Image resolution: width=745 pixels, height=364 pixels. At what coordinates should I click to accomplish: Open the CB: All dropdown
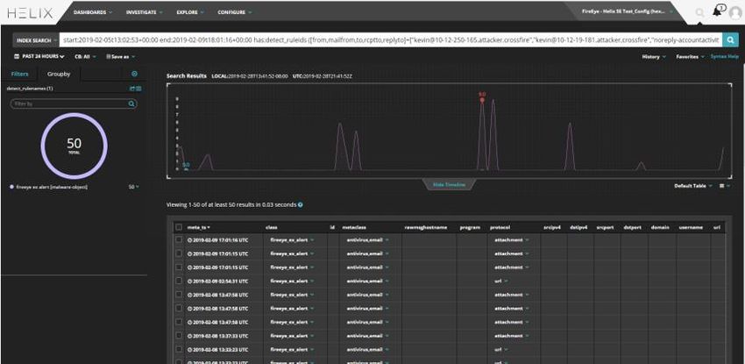(x=85, y=56)
